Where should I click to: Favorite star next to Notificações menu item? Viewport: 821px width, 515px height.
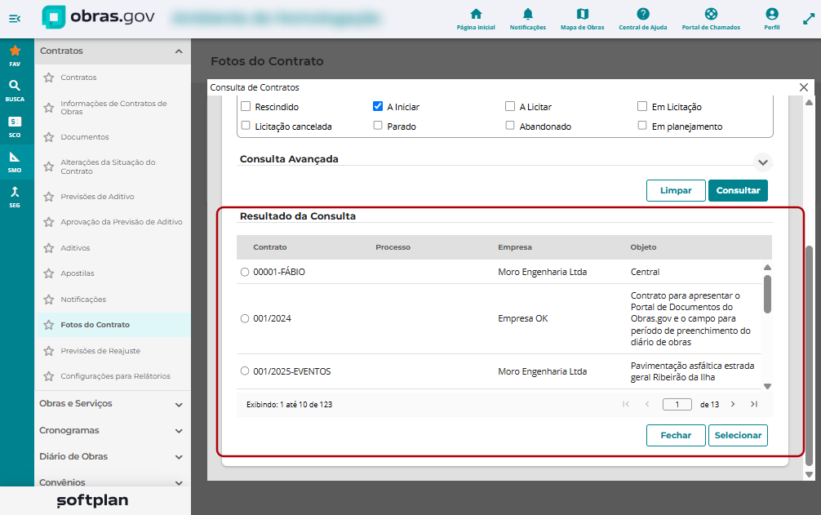tap(49, 300)
